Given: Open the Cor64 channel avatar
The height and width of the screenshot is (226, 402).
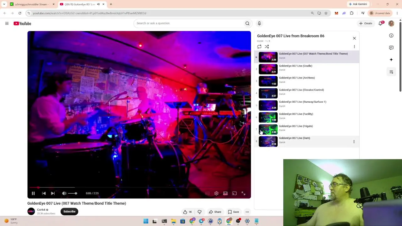Looking at the screenshot, I should (x=31, y=212).
